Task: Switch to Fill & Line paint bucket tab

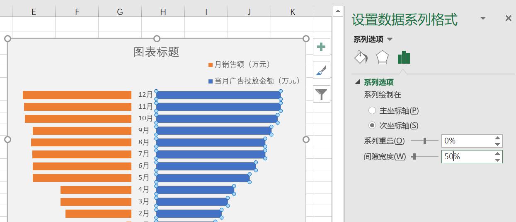Action: tap(361, 57)
